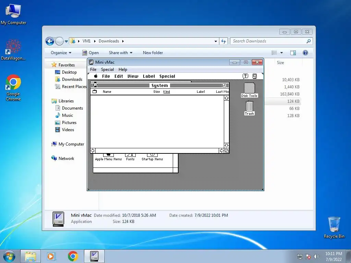Select the Fonts folder
351x263 pixels.
tap(130, 157)
